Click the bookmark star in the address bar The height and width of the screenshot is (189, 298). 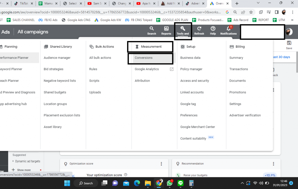(251, 13)
